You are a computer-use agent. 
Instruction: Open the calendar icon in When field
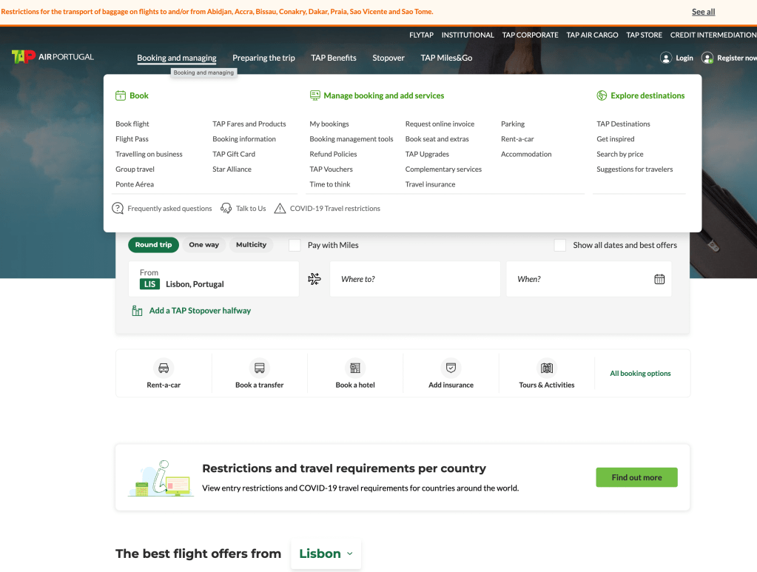(x=659, y=279)
